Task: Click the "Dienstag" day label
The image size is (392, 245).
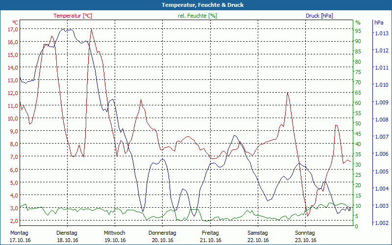Action: [67, 233]
